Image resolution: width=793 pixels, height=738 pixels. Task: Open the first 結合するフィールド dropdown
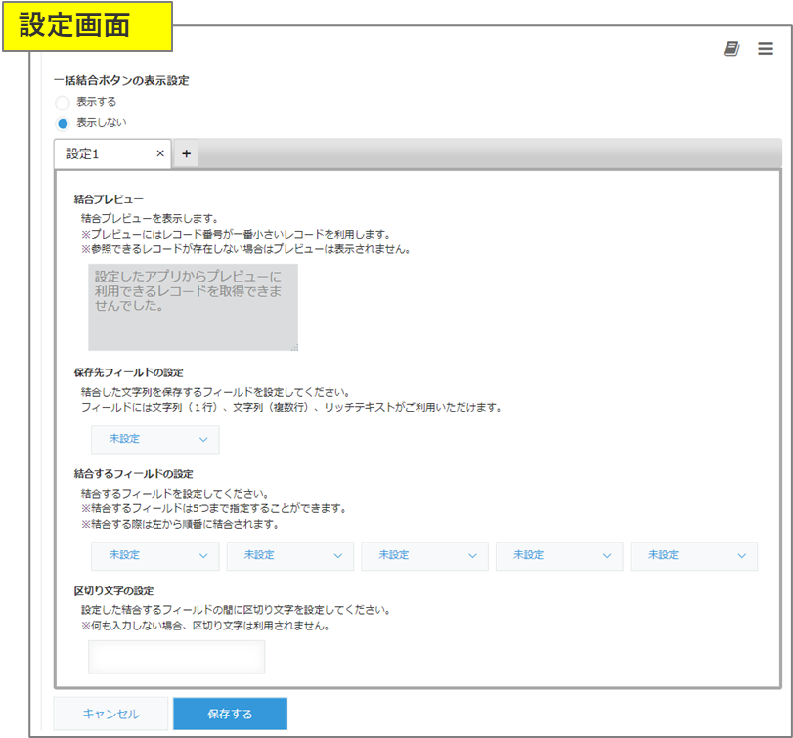[x=154, y=556]
